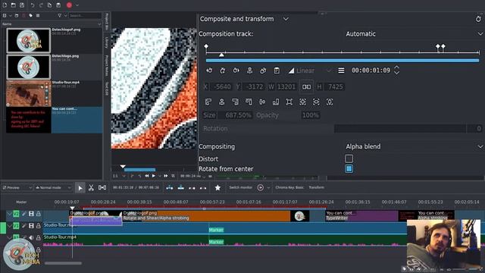485x273 pixels.
Task: Click the align left icon
Action: tap(208, 102)
